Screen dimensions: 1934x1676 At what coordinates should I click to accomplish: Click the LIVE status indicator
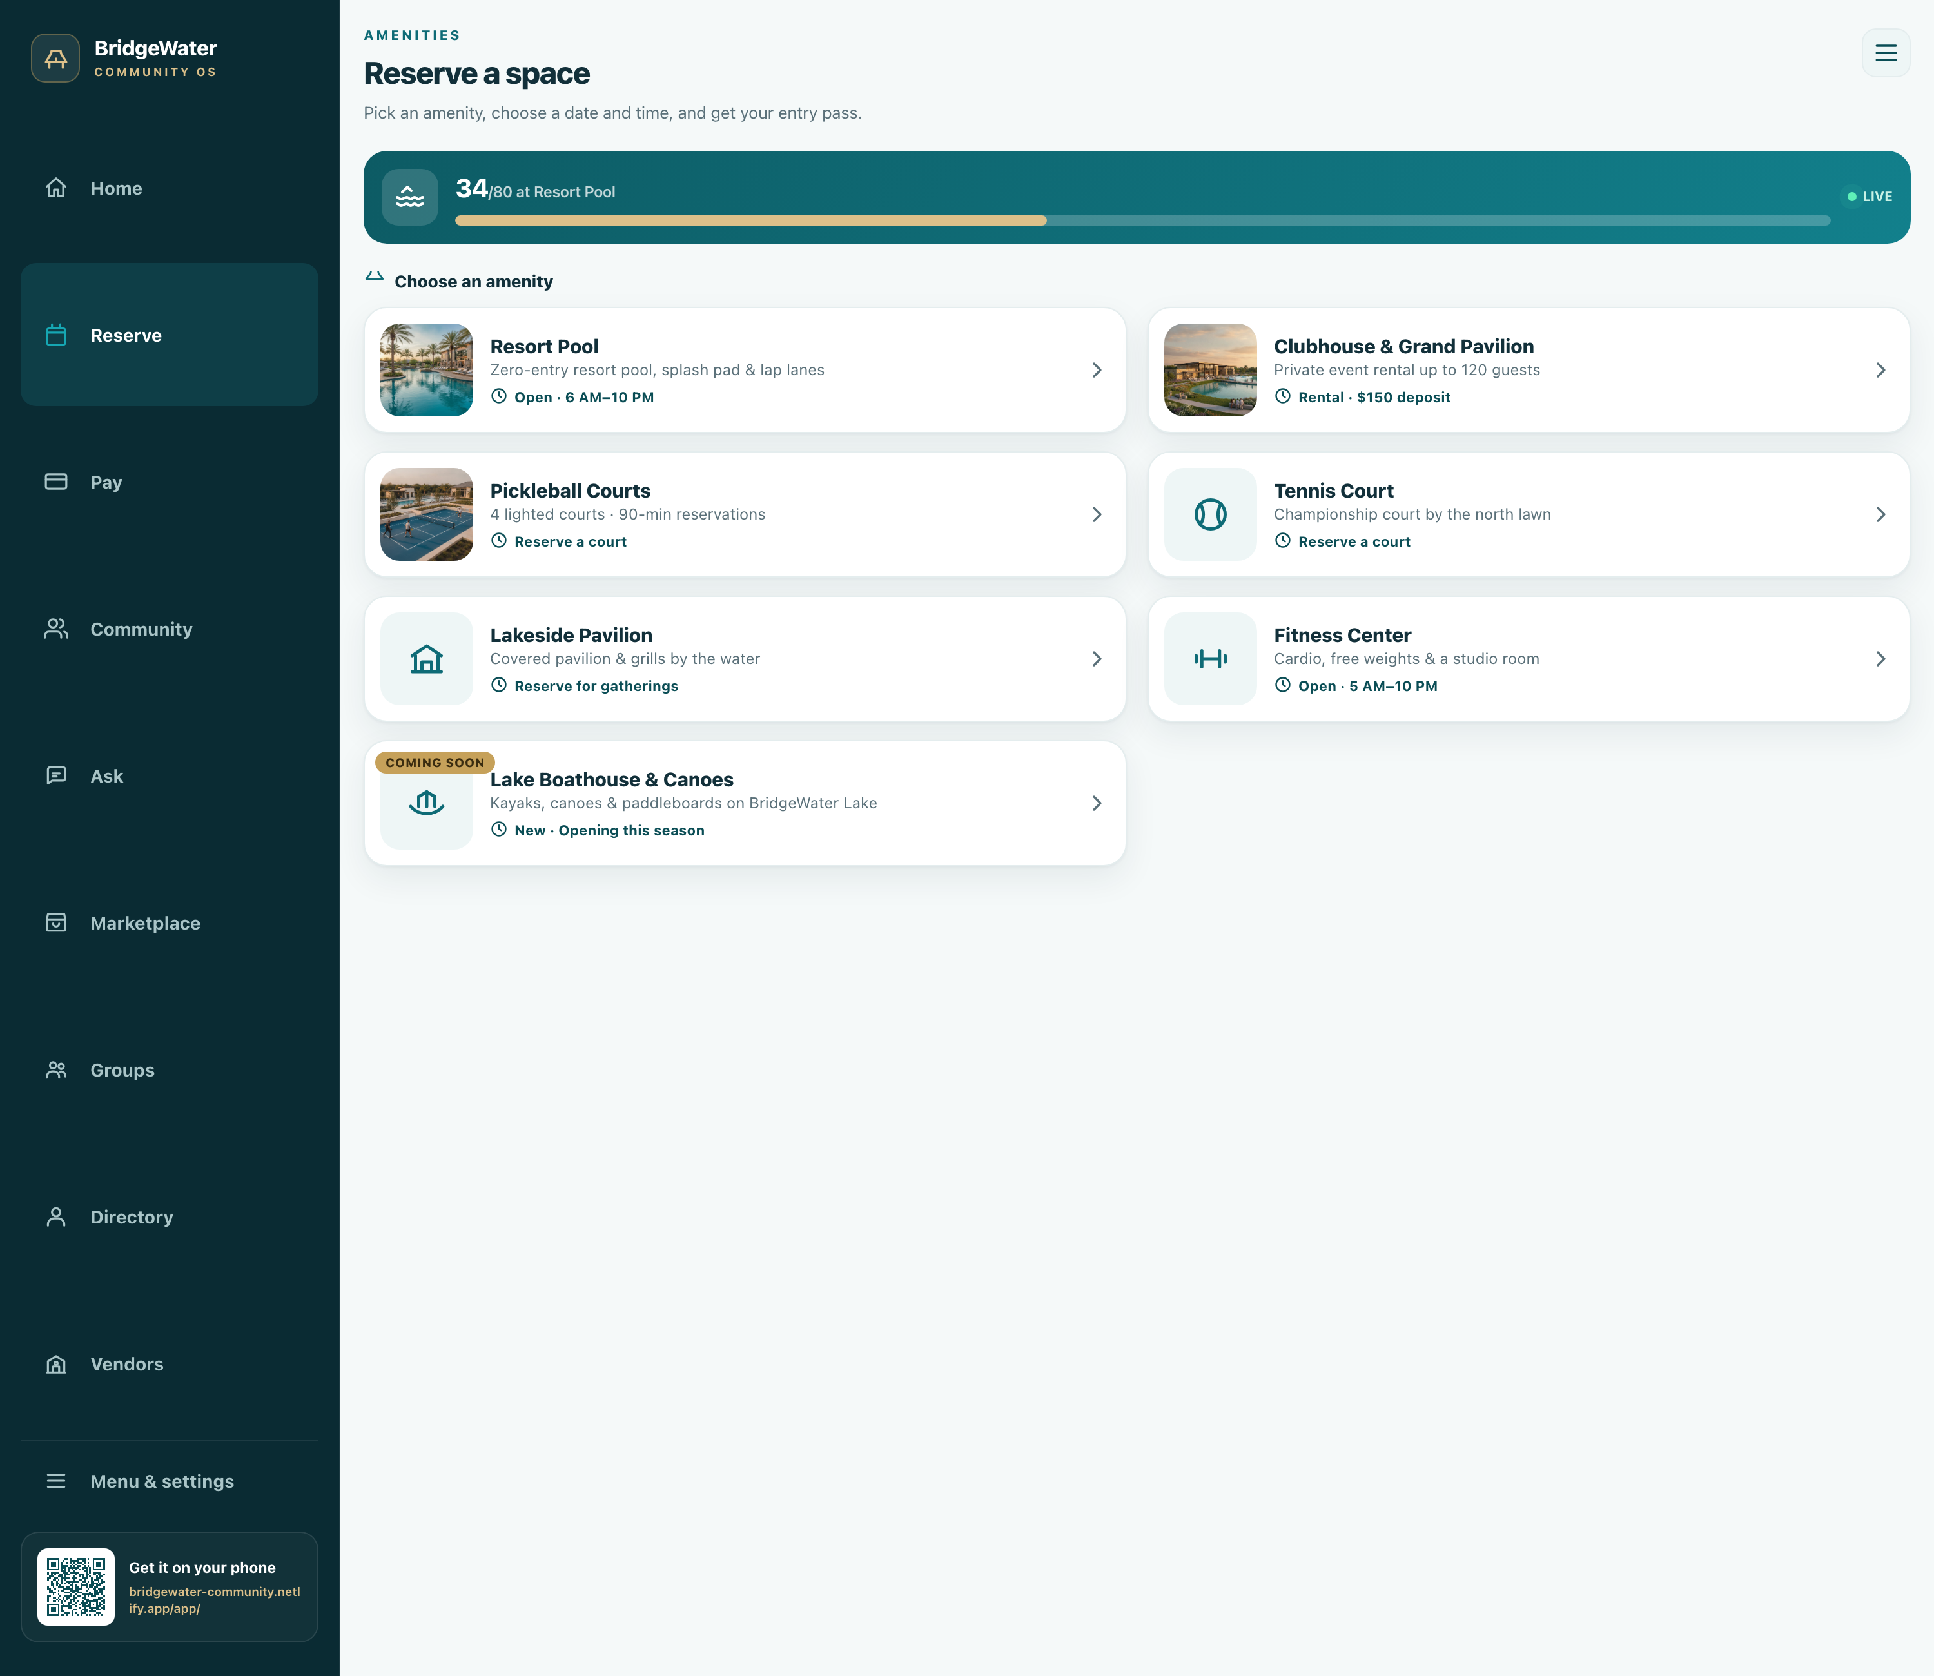click(1870, 197)
